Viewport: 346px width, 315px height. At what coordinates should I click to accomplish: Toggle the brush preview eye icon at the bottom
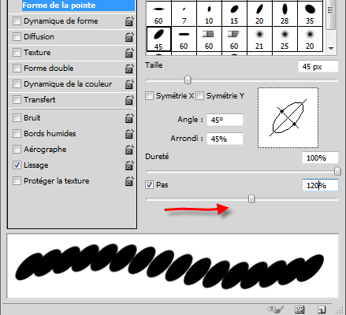click(x=275, y=309)
